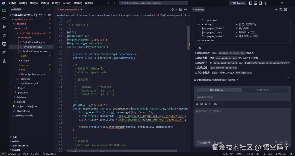Viewport: 295px width, 156px height.
Task: Open editor more actions ellipsis
Action: (185, 10)
